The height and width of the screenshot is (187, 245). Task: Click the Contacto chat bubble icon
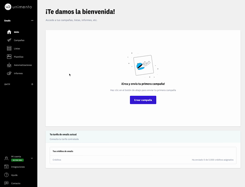pyautogui.click(x=7, y=183)
